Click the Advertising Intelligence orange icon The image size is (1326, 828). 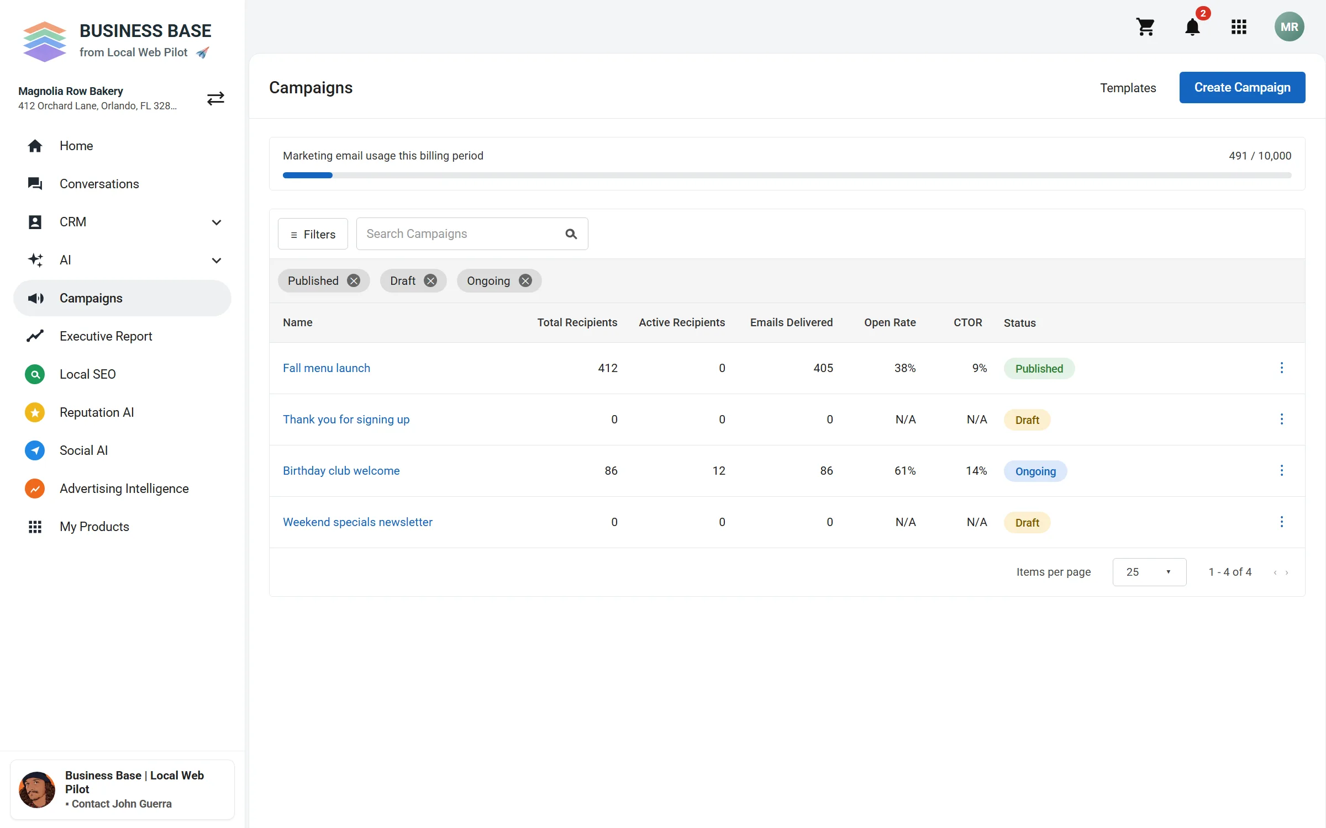tap(35, 489)
